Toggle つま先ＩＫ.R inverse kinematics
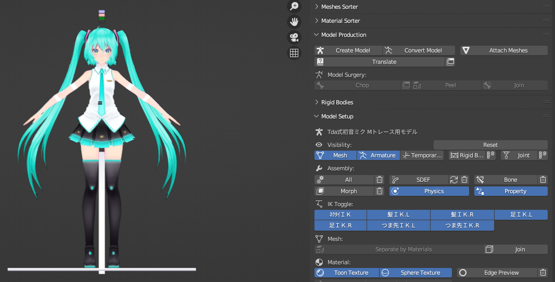This screenshot has width=555, height=282. coord(462,225)
